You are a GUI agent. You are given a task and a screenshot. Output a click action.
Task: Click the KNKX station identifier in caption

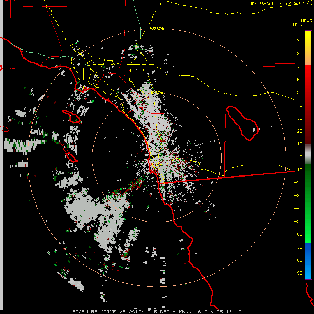pyautogui.click(x=185, y=312)
